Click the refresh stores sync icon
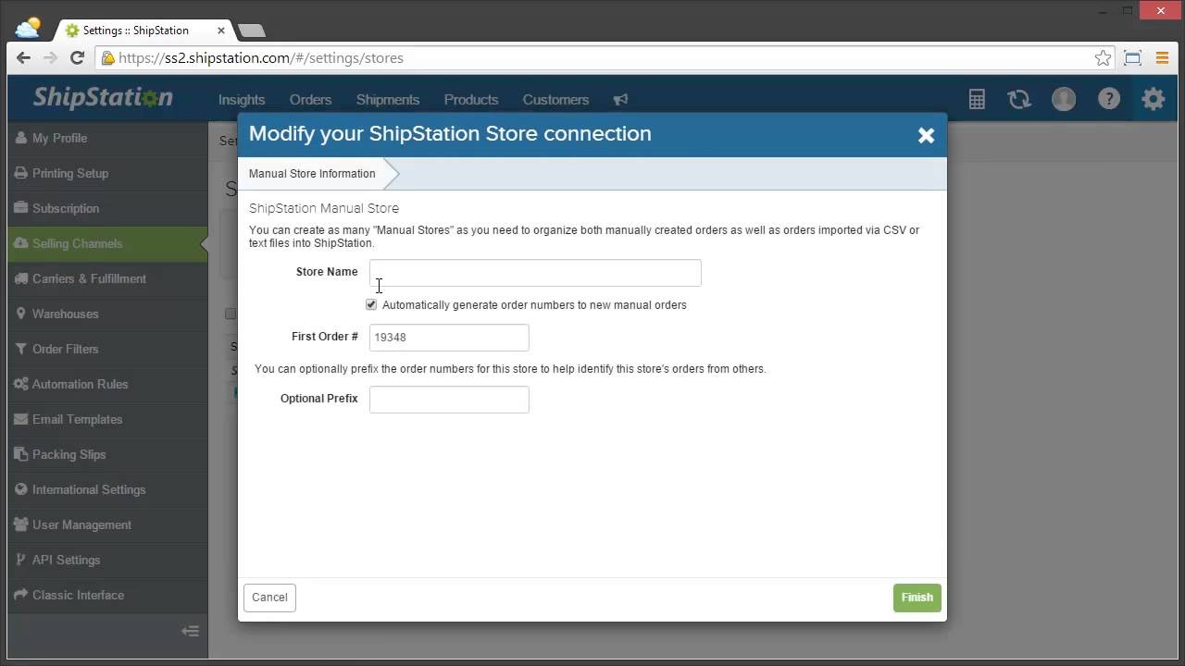This screenshot has height=666, width=1185. tap(1019, 99)
